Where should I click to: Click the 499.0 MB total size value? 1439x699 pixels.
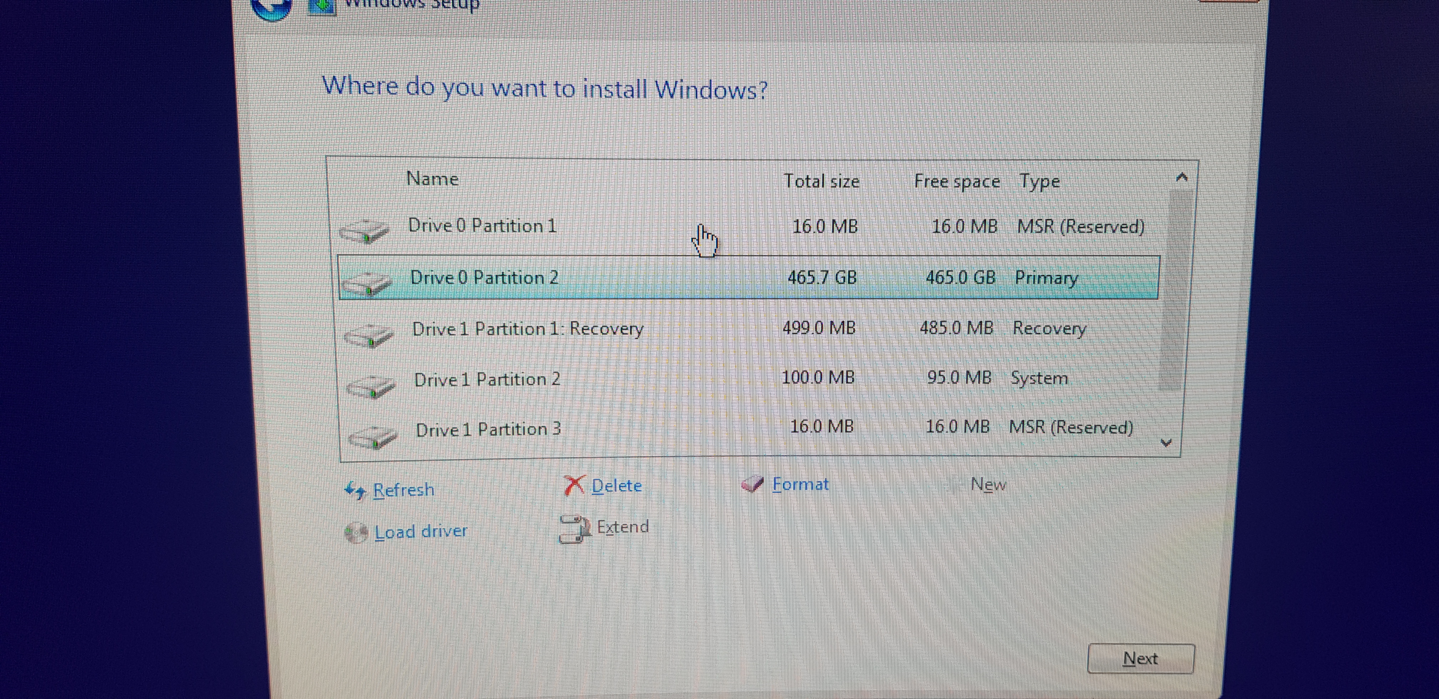coord(819,328)
